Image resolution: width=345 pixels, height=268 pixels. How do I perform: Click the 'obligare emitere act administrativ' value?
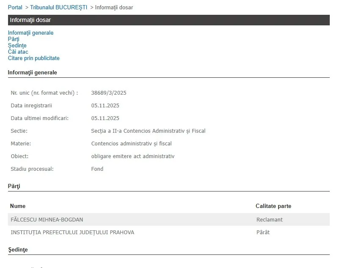click(x=132, y=156)
